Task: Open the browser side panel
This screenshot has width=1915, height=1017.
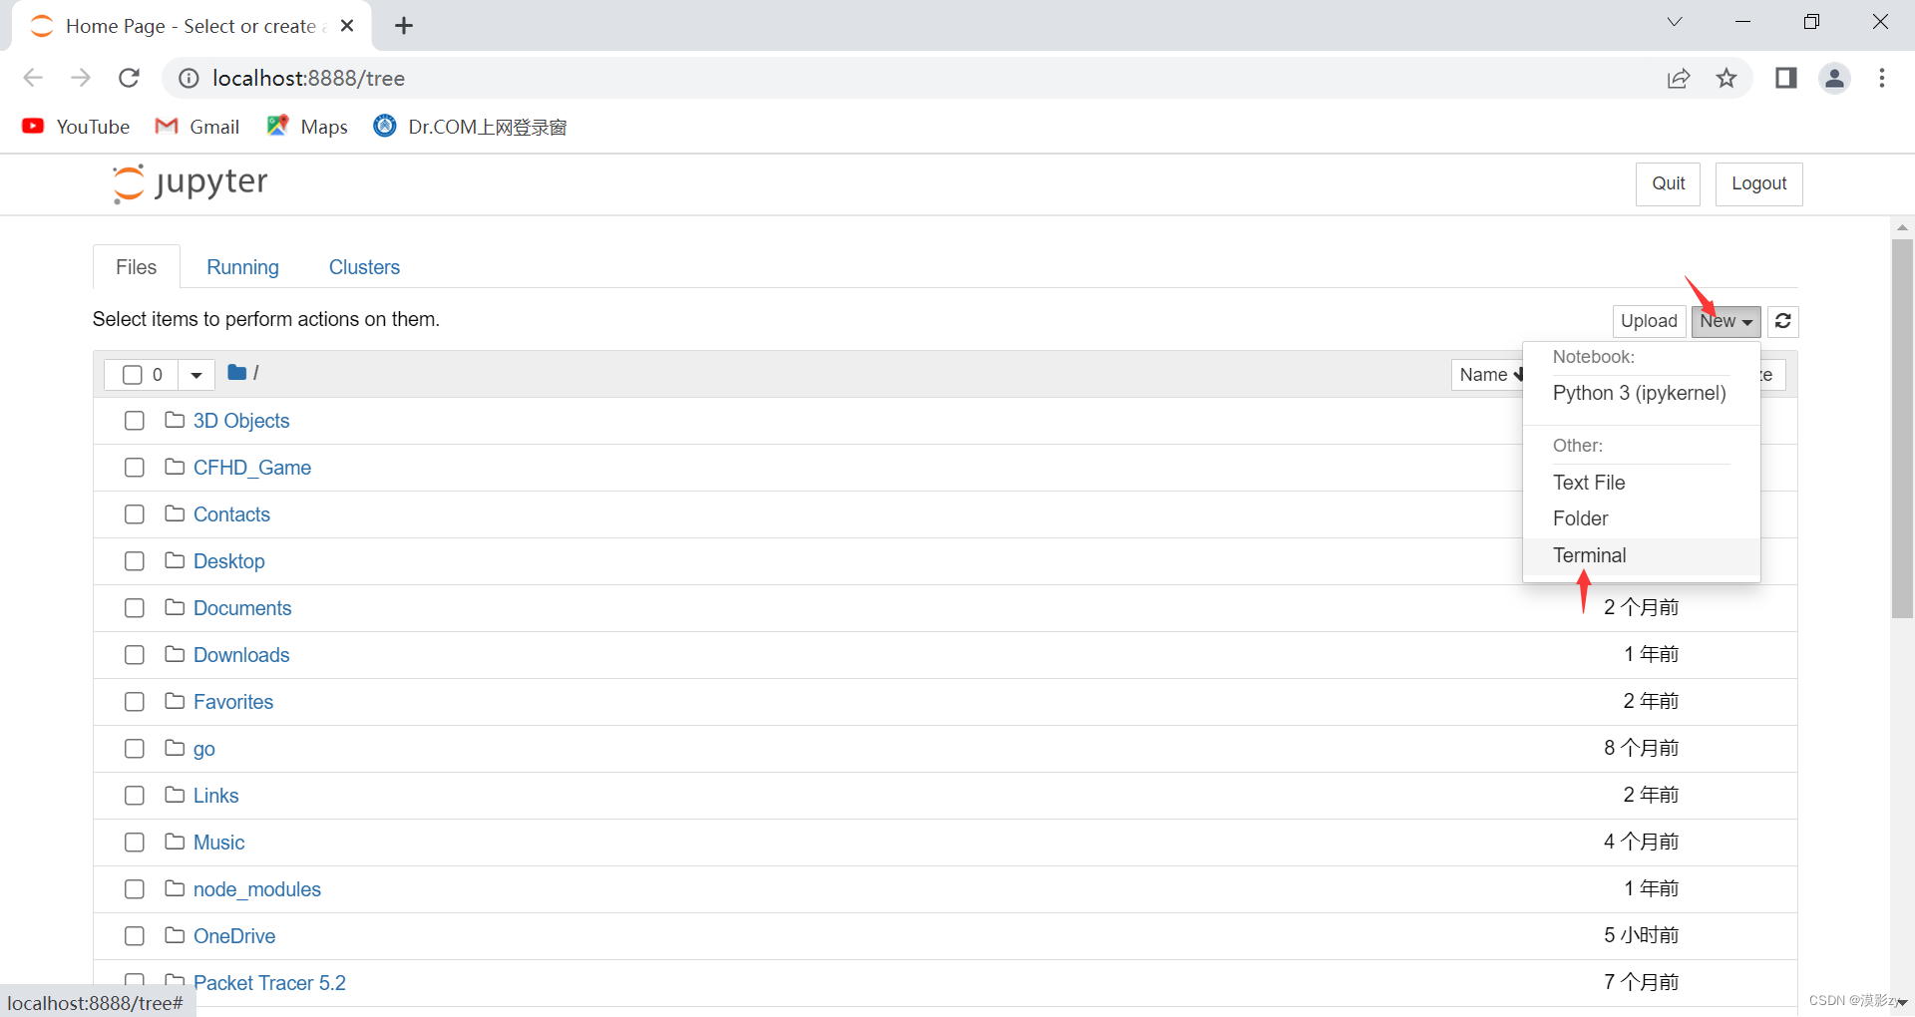Action: pyautogui.click(x=1785, y=78)
